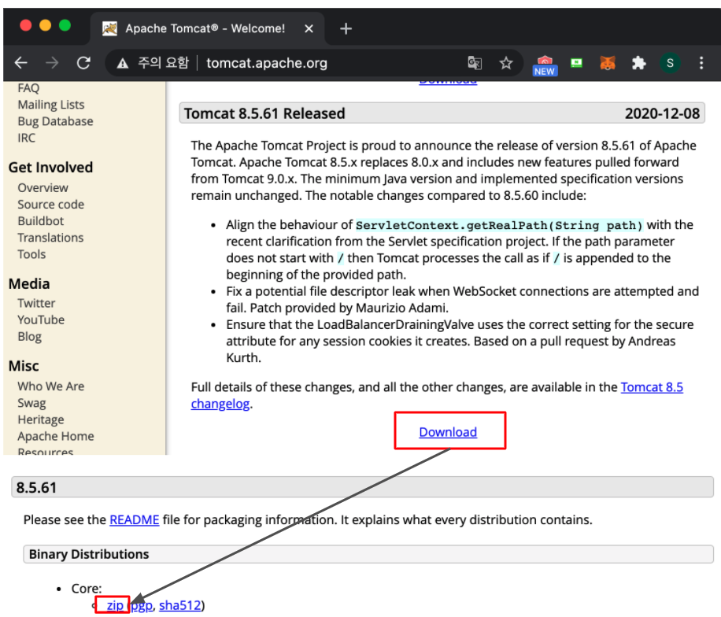Image resolution: width=721 pixels, height=617 pixels.
Task: Open the Google Translate icon in address bar
Action: (x=475, y=62)
